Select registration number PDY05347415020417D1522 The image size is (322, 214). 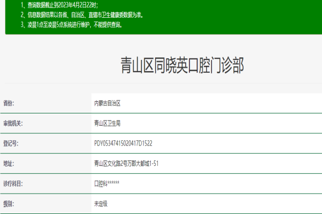123,143
